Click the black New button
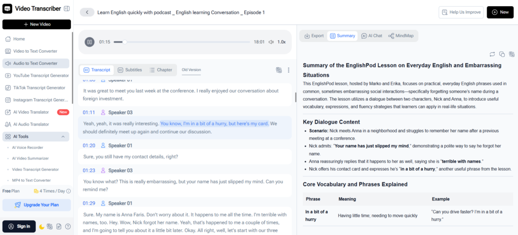 tap(500, 12)
